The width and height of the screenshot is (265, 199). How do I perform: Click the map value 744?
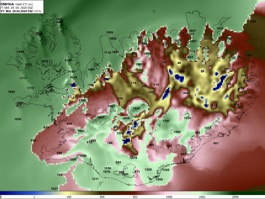[164, 62]
